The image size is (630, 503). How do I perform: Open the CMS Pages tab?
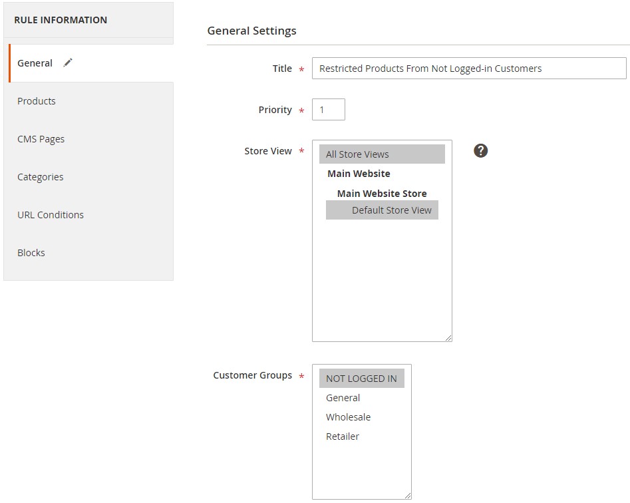click(x=41, y=139)
